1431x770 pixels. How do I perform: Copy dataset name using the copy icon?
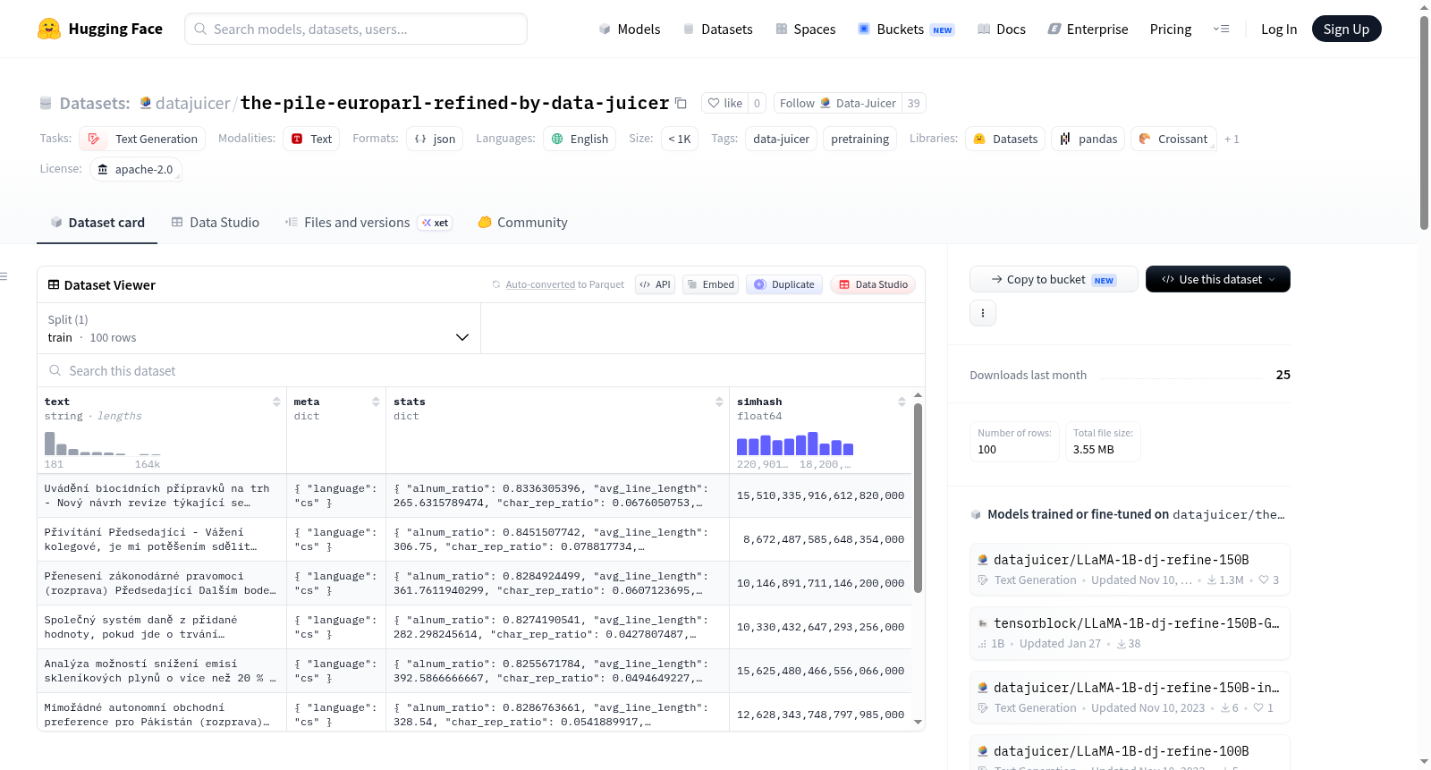coord(681,104)
